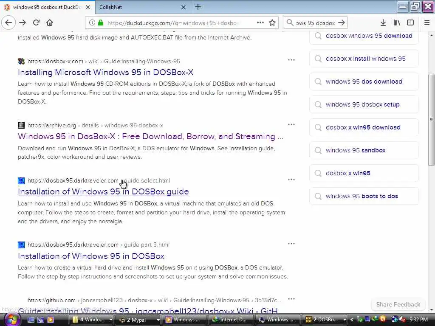Click favicon of darktraveler guide part 3 result
This screenshot has height=326, width=435.
click(x=21, y=245)
